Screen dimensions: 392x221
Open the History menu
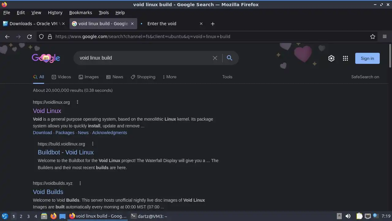pos(55,13)
